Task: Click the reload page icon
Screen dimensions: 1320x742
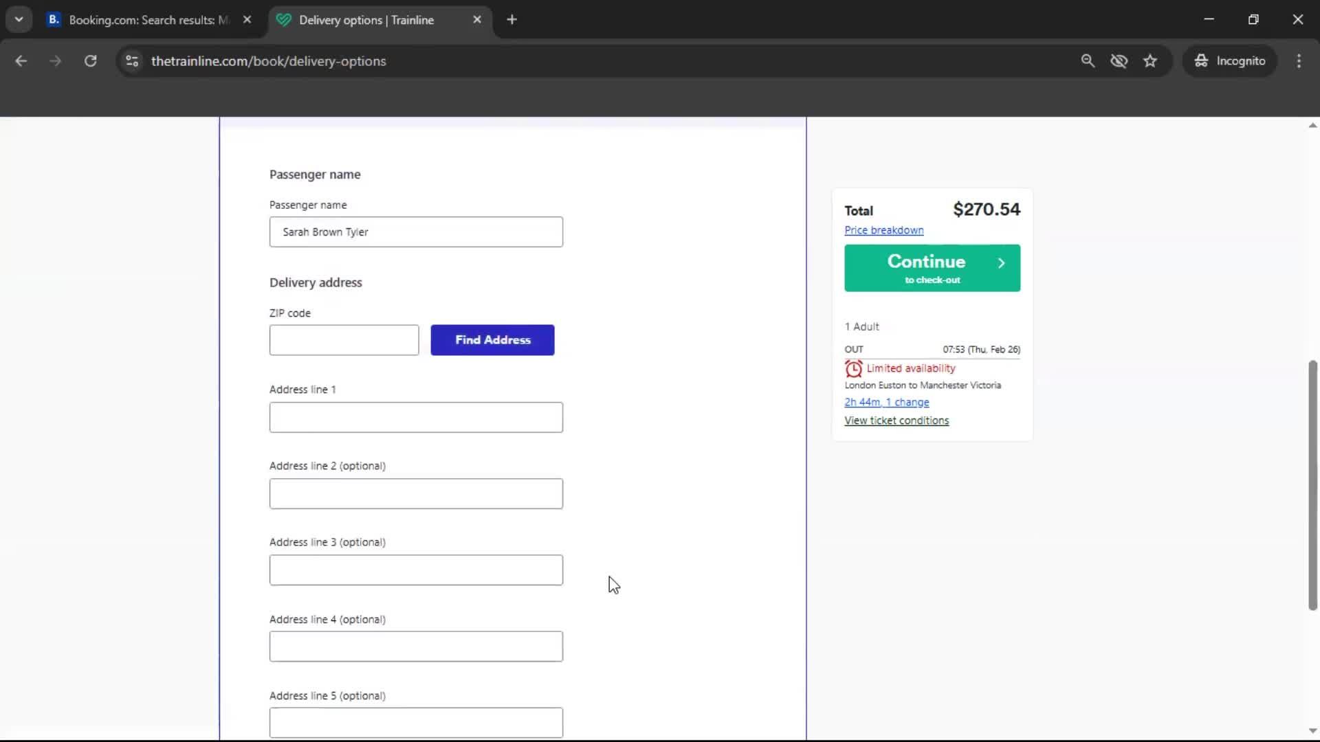Action: (x=90, y=60)
